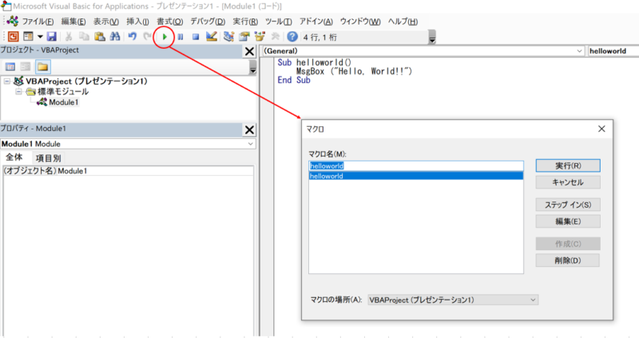Open the Project Explorer toolbar icon
This screenshot has height=338, width=639.
coord(228,37)
